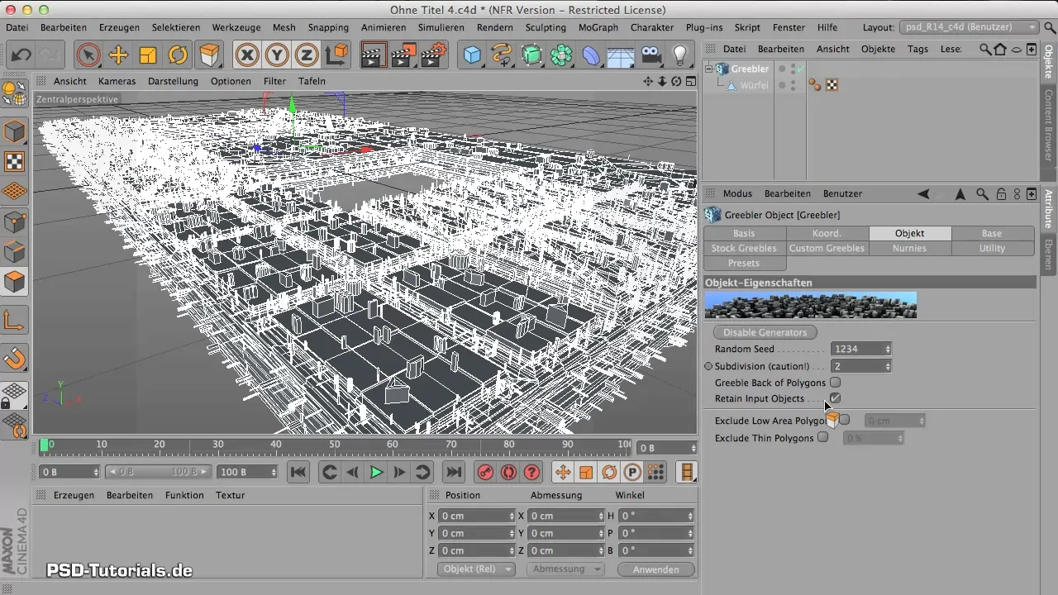The height and width of the screenshot is (595, 1058).
Task: Select the Rotate tool icon
Action: [x=178, y=55]
